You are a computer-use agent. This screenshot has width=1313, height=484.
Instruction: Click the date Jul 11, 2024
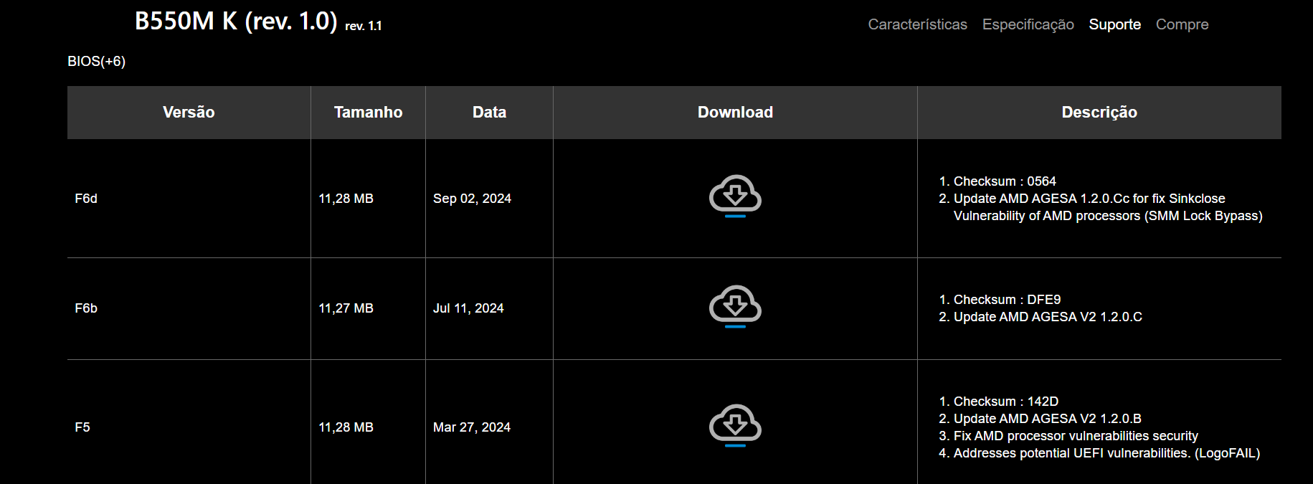(x=468, y=308)
